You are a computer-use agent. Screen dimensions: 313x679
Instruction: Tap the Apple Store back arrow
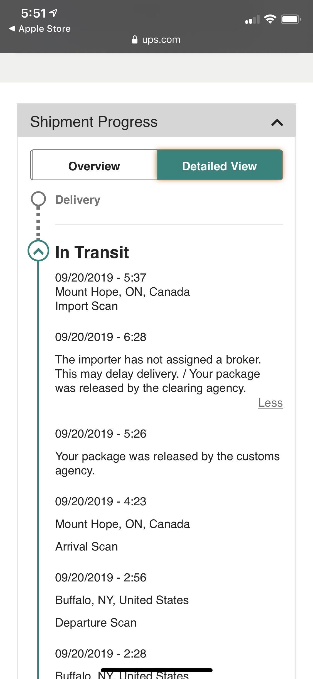[x=12, y=28]
